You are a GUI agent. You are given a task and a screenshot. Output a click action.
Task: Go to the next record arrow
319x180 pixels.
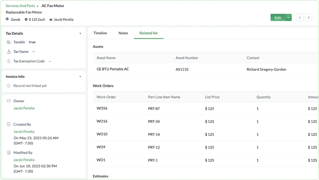coord(308,18)
